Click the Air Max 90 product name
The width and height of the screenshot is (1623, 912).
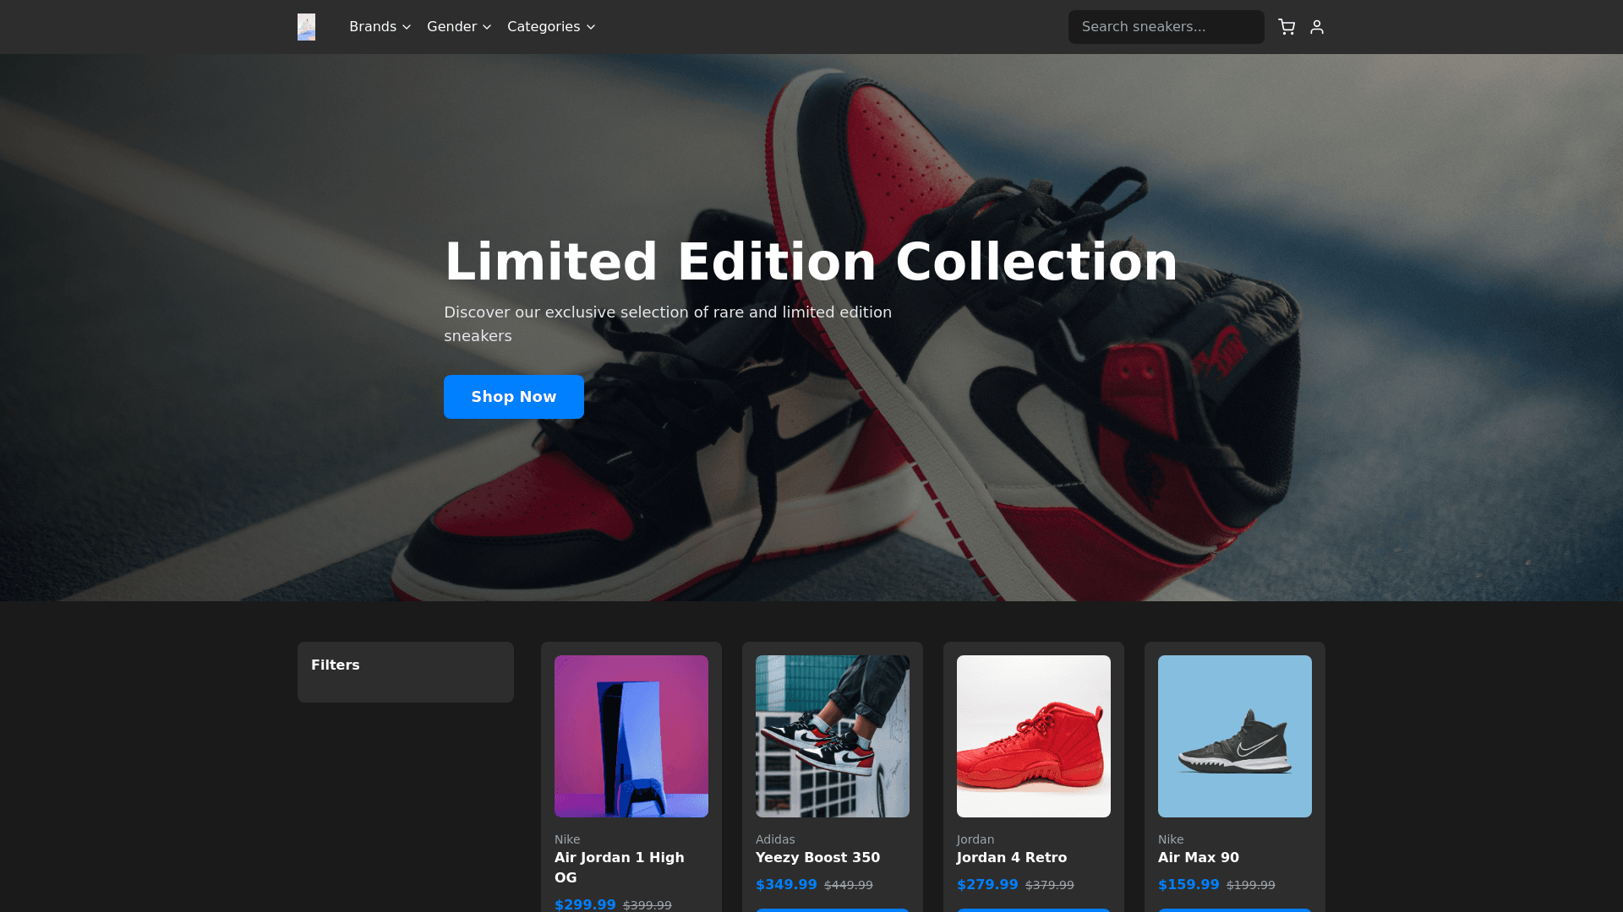[x=1198, y=857]
